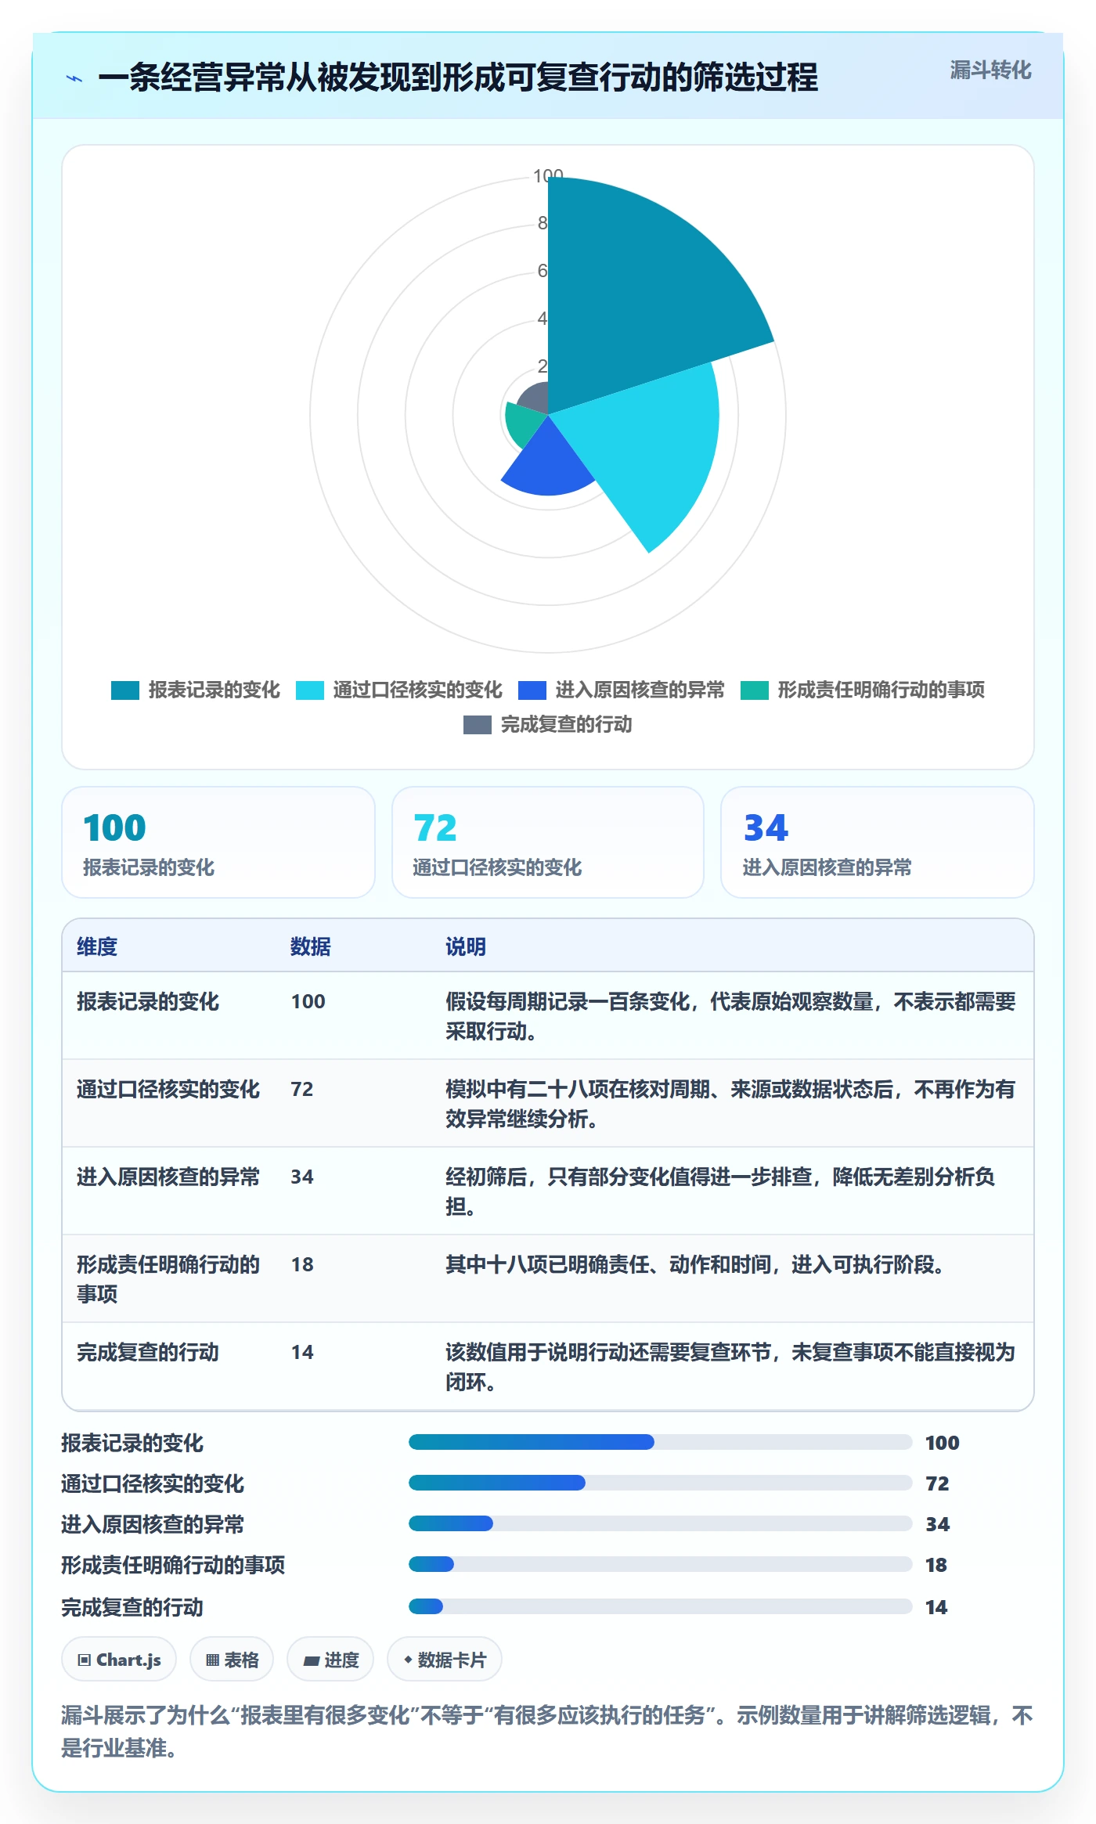1096x1824 pixels.
Task: Click the gray polar chart segment
Action: [x=535, y=399]
